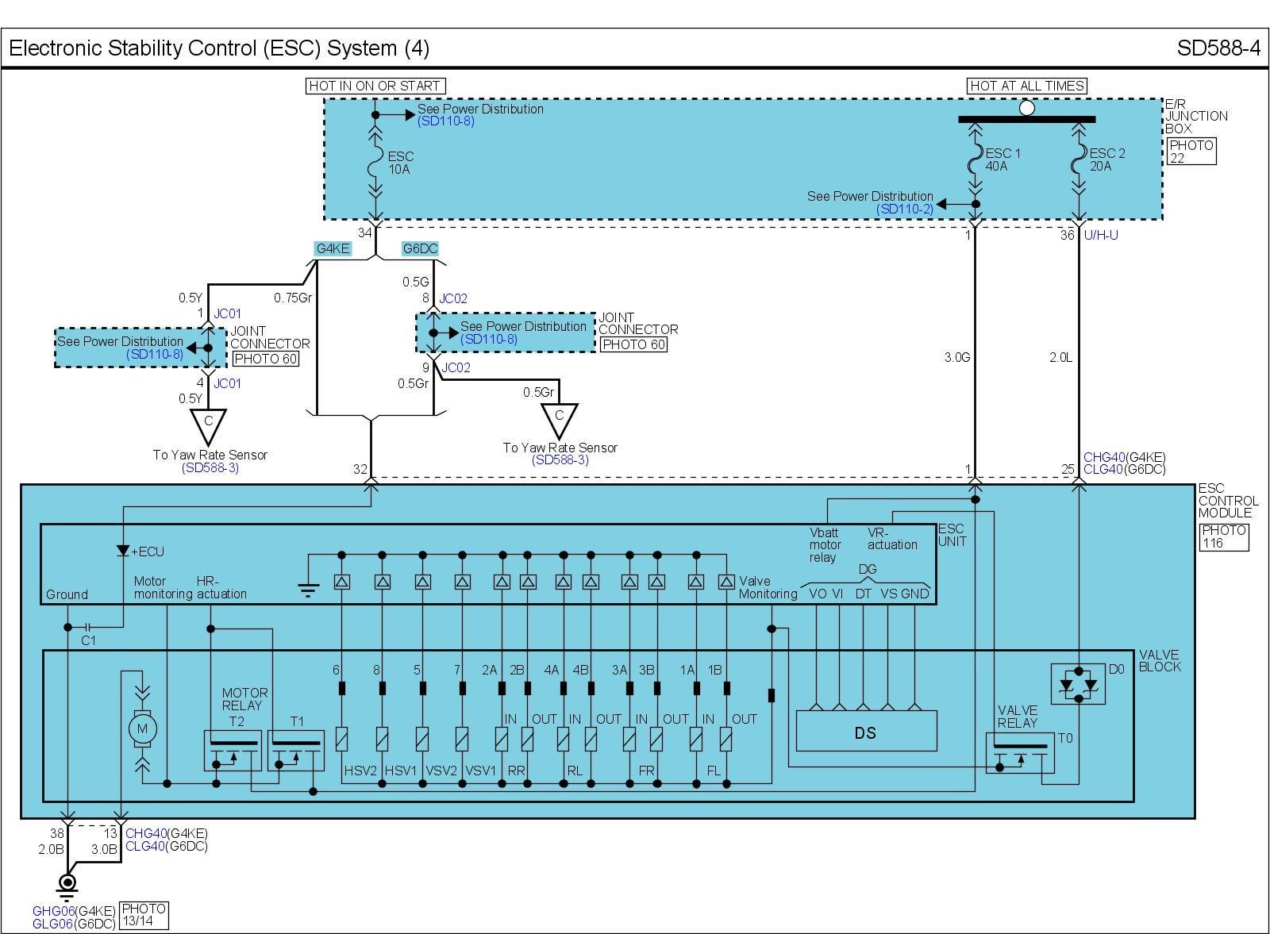Image resolution: width=1270 pixels, height=934 pixels.
Task: Click the valve relay T0 symbol
Action: [x=1021, y=753]
